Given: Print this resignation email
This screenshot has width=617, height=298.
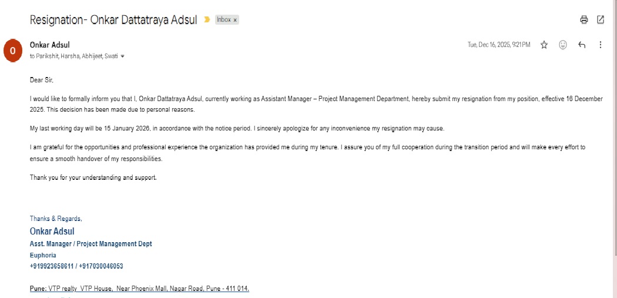Looking at the screenshot, I should (x=584, y=19).
